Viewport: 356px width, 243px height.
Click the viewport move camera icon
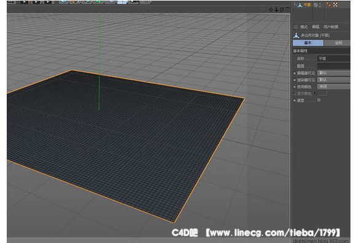pos(271,10)
